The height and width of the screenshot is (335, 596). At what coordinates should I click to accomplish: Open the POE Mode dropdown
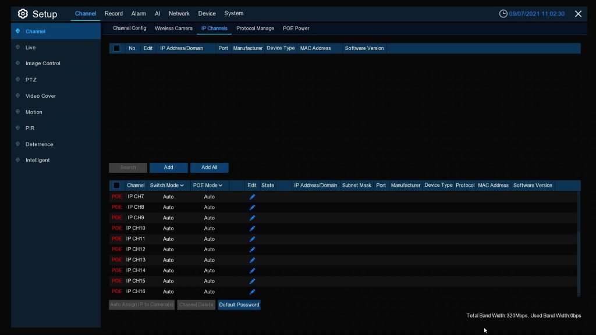[208, 185]
